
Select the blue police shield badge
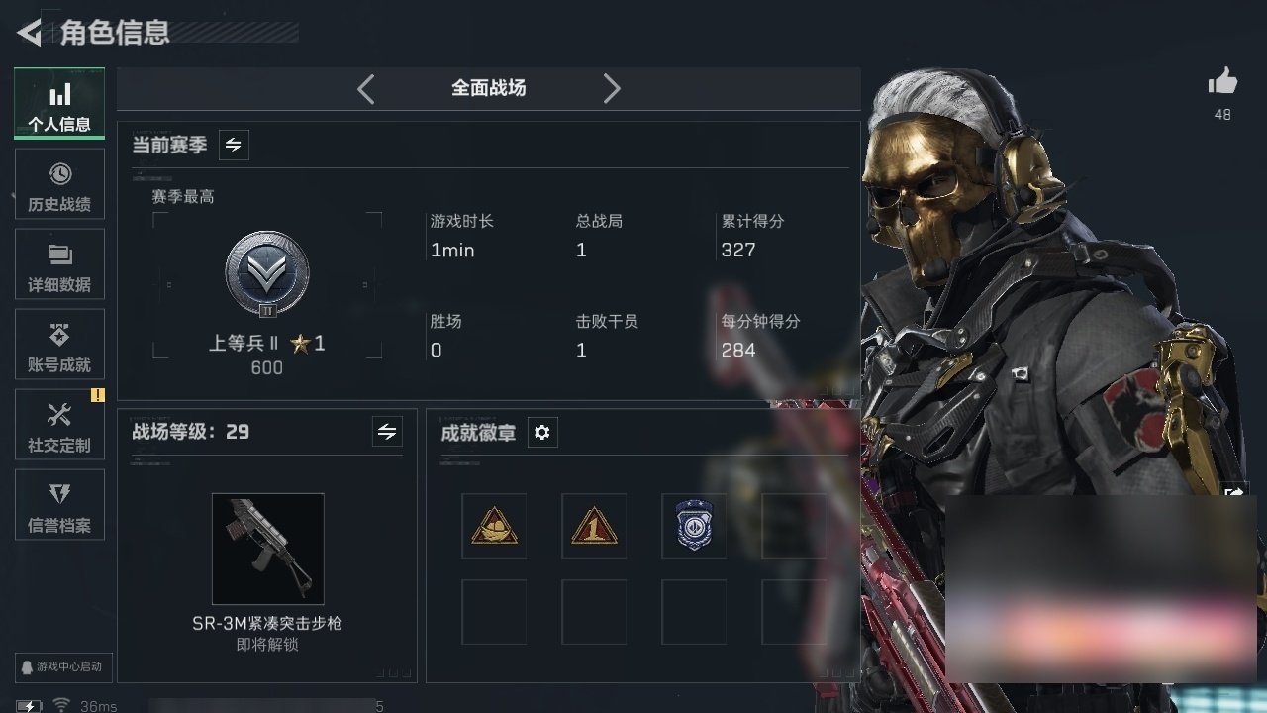pos(694,526)
